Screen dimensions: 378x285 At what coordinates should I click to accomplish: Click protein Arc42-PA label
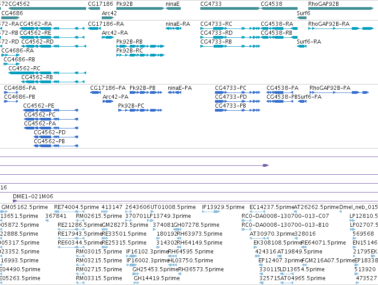pos(115,97)
